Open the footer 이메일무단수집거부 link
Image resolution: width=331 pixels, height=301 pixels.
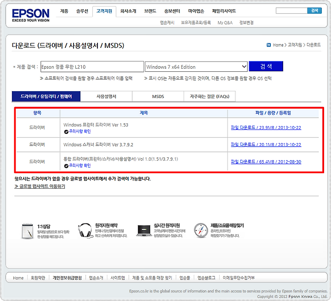(x=239, y=278)
